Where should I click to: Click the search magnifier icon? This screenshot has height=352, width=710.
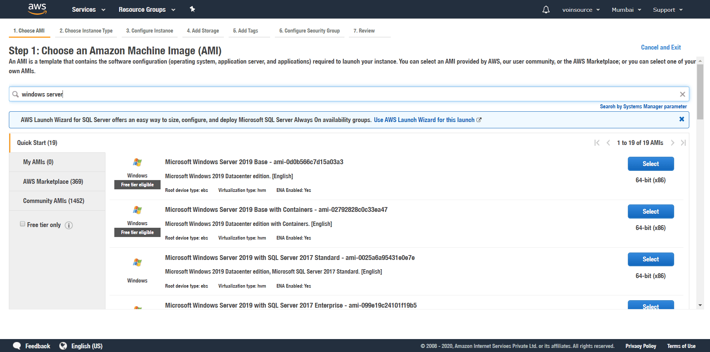[16, 94]
